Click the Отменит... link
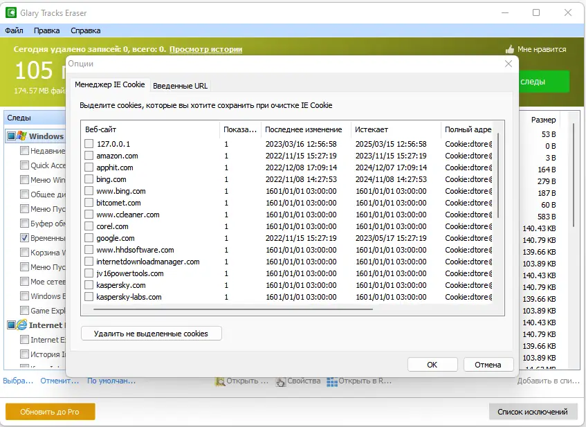This screenshot has width=586, height=427. point(59,381)
